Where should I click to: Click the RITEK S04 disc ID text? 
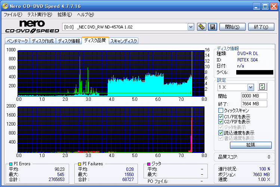[x=247, y=60]
